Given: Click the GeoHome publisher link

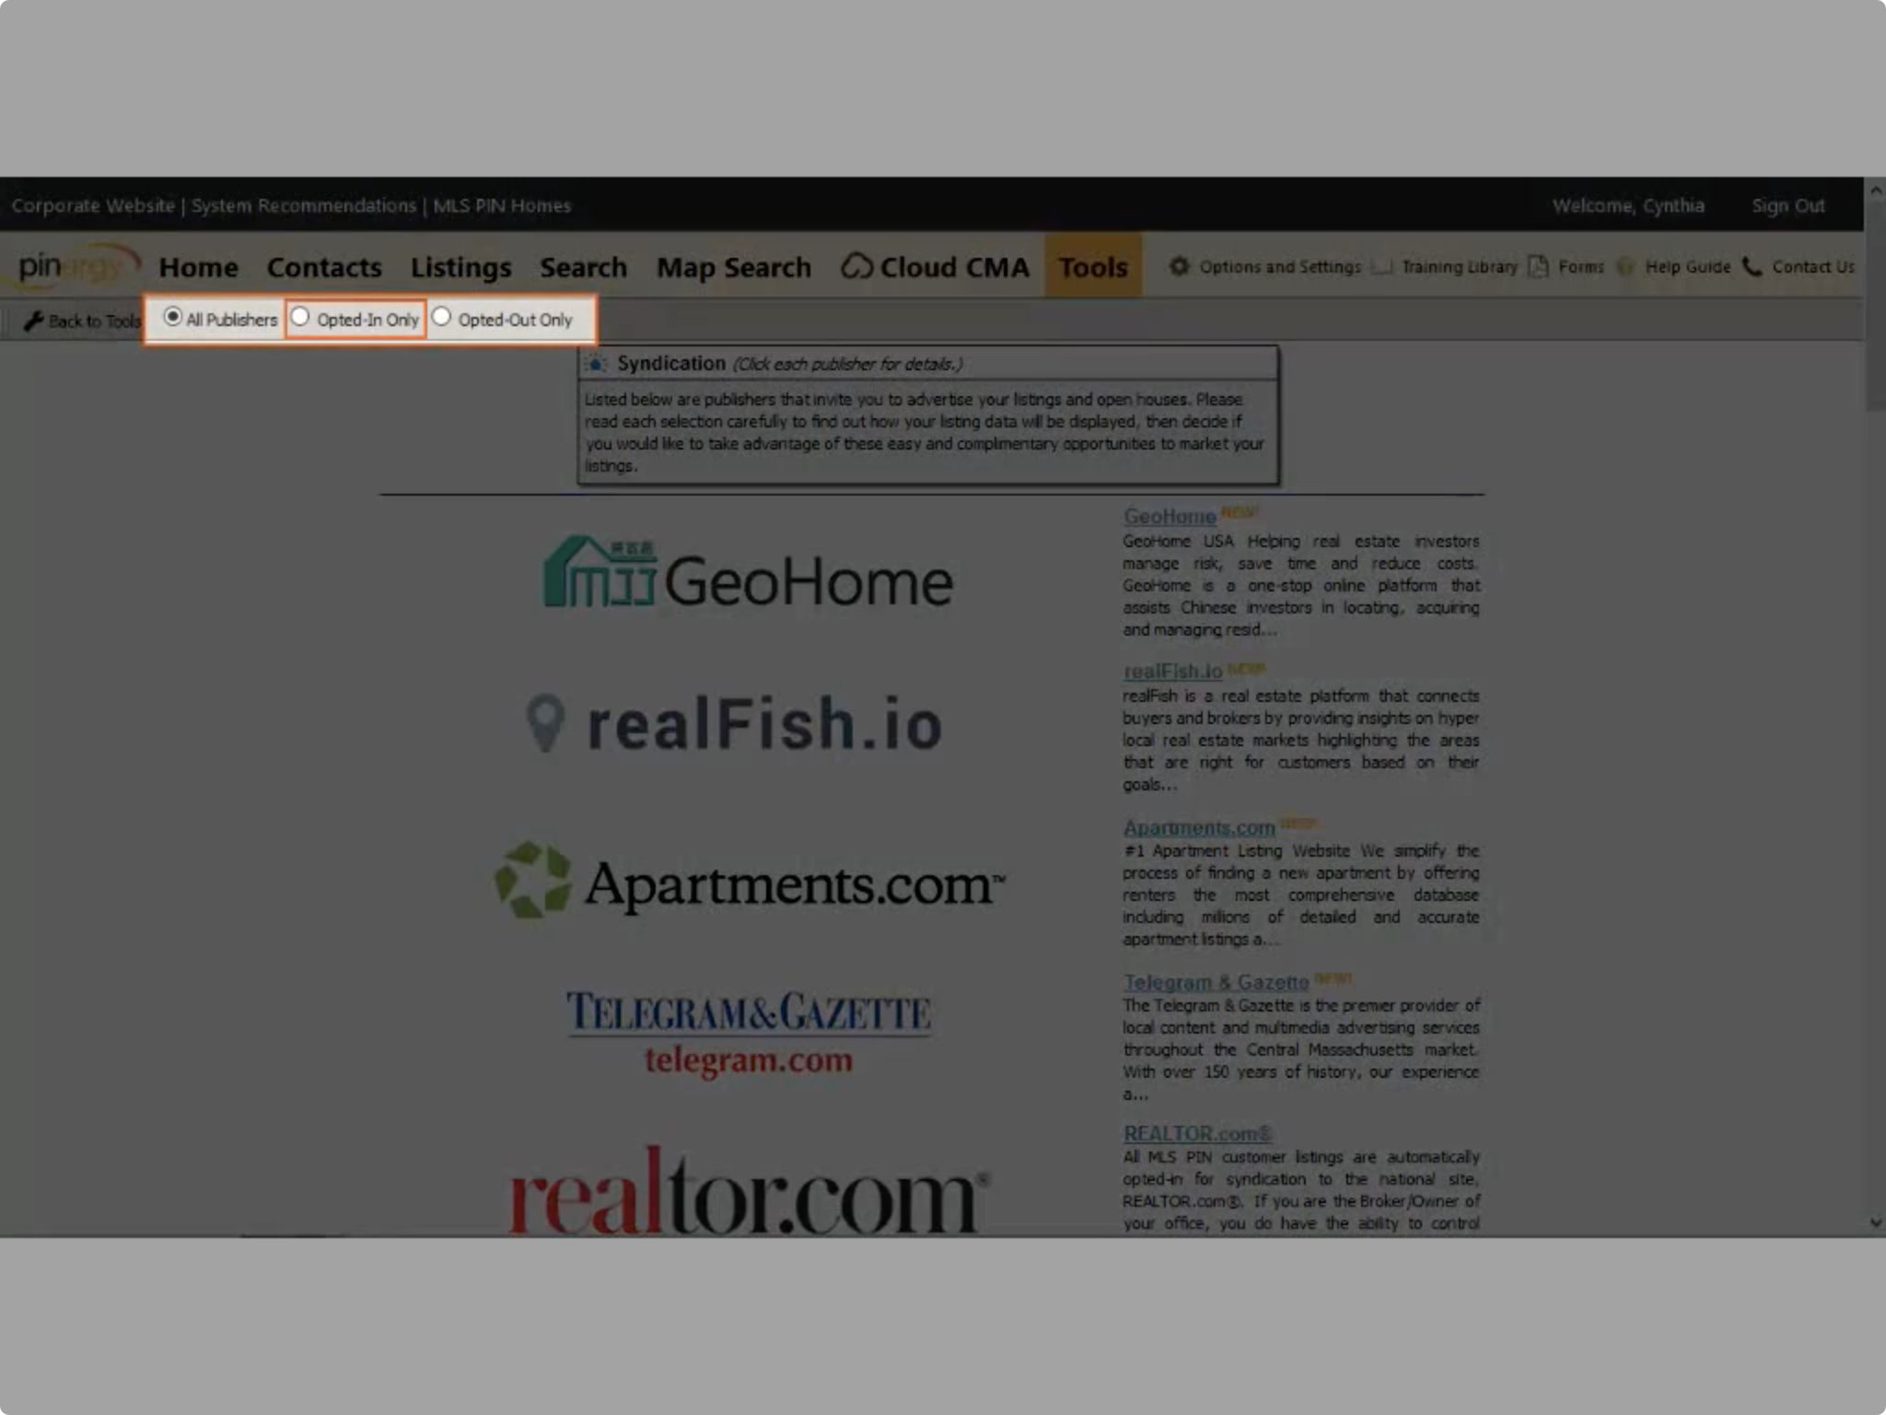Looking at the screenshot, I should 1157,514.
